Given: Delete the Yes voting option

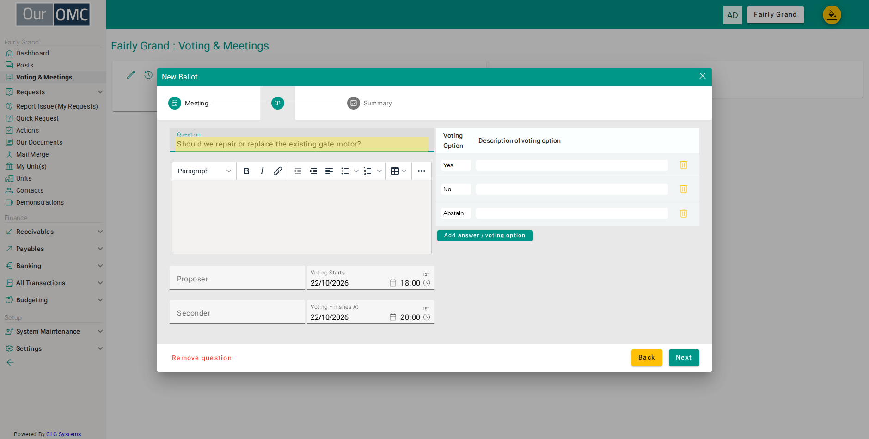Looking at the screenshot, I should point(684,165).
